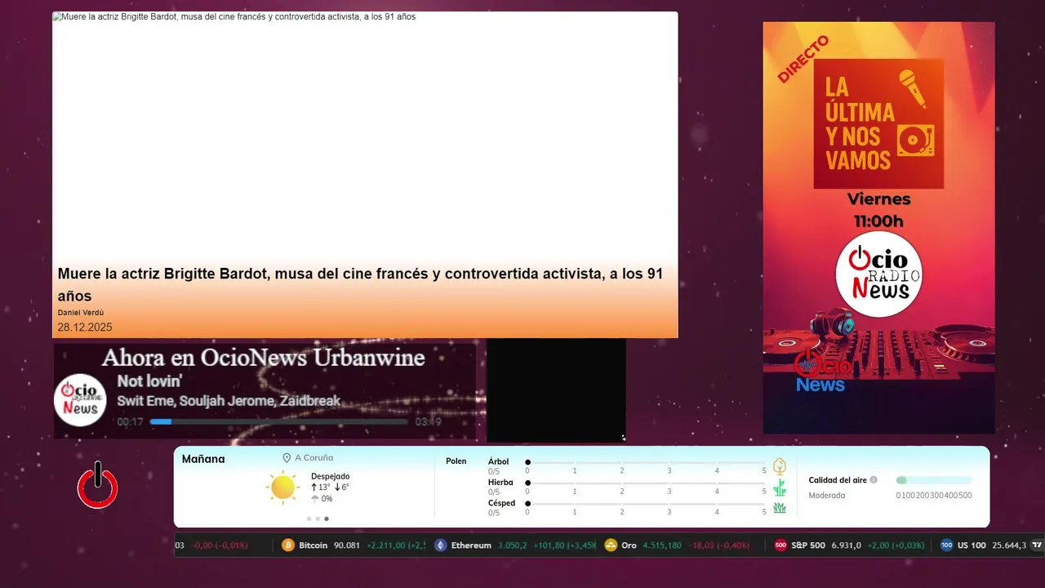The width and height of the screenshot is (1045, 588).
Task: Click the S&P 500 value 6.931,0
Action: (846, 546)
